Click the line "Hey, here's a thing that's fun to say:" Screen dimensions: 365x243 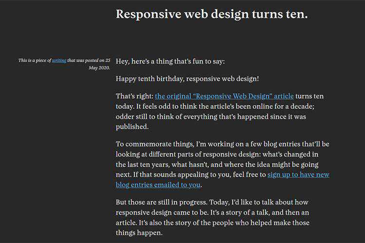click(x=170, y=62)
